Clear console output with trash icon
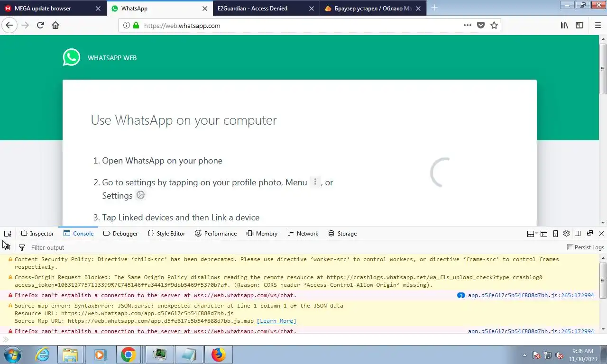Image resolution: width=607 pixels, height=364 pixels. point(7,247)
